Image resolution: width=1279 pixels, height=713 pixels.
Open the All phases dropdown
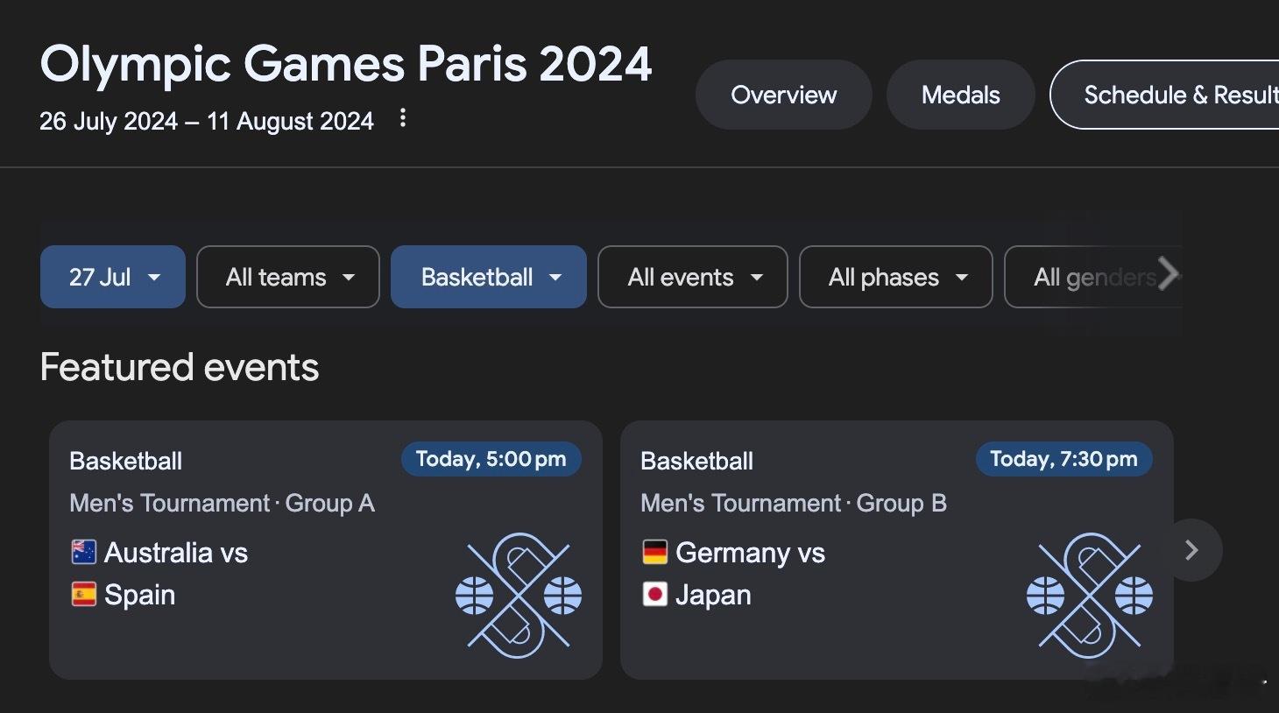click(895, 278)
